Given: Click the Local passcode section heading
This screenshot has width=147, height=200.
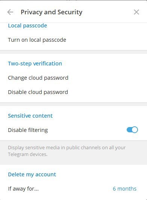Looking at the screenshot, I should coord(27,26).
